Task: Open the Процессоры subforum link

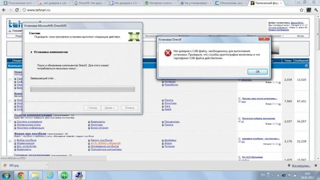Action: [172, 122]
